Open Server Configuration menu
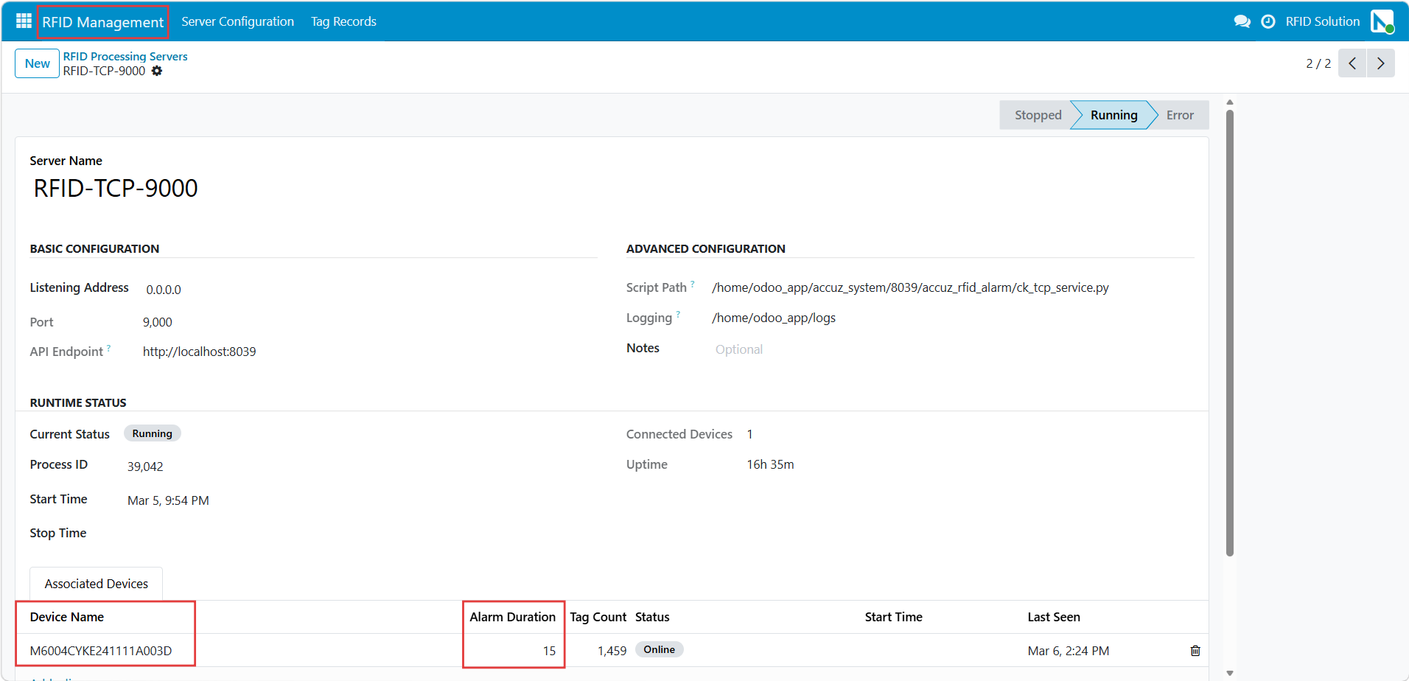This screenshot has width=1409, height=681. (238, 21)
